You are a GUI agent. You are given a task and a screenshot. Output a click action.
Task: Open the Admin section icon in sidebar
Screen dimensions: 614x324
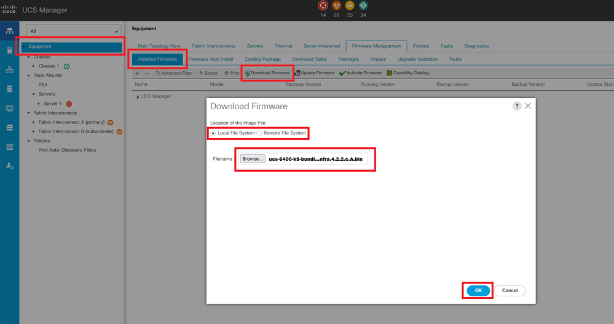(9, 166)
